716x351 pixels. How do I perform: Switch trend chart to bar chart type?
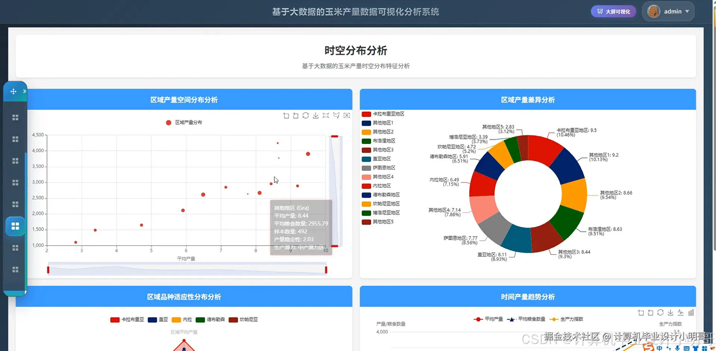(690, 312)
